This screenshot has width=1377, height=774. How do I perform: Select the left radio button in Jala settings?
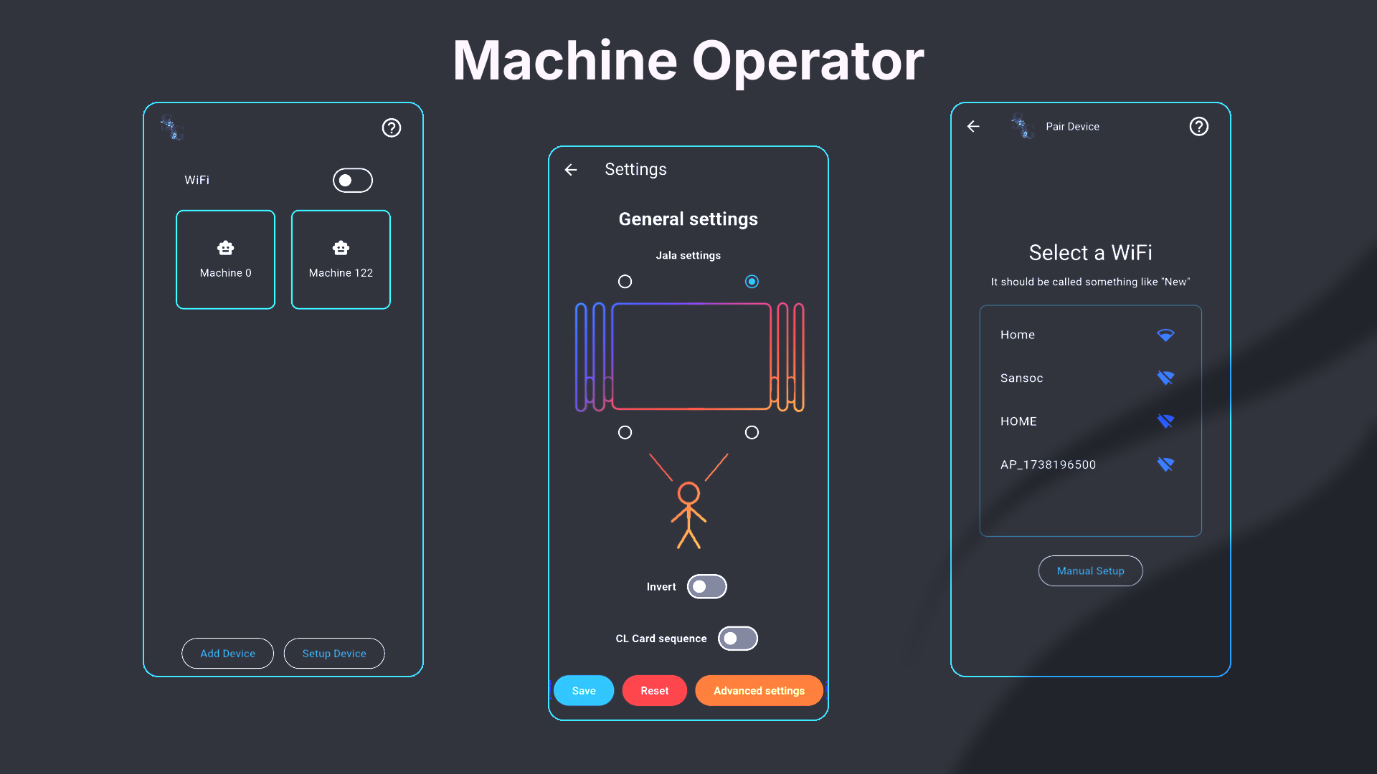tap(624, 282)
